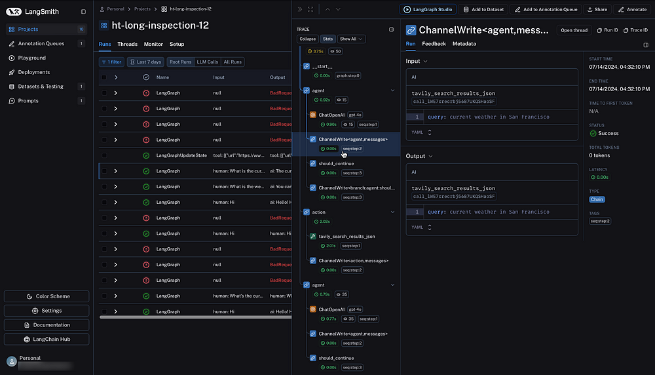Go to next run with down arrow
The height and width of the screenshot is (375, 655).
coord(338,9)
